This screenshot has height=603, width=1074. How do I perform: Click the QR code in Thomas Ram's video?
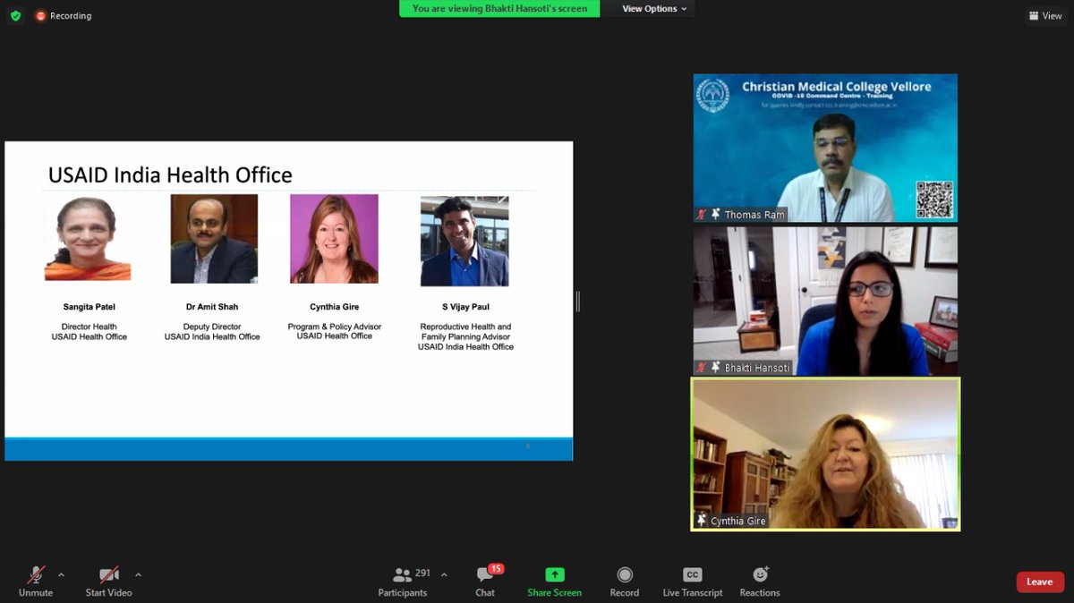coord(934,200)
